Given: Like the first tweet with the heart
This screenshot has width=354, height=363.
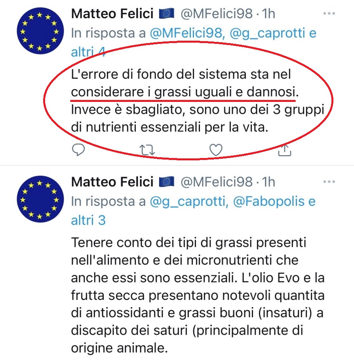Looking at the screenshot, I should tap(216, 150).
